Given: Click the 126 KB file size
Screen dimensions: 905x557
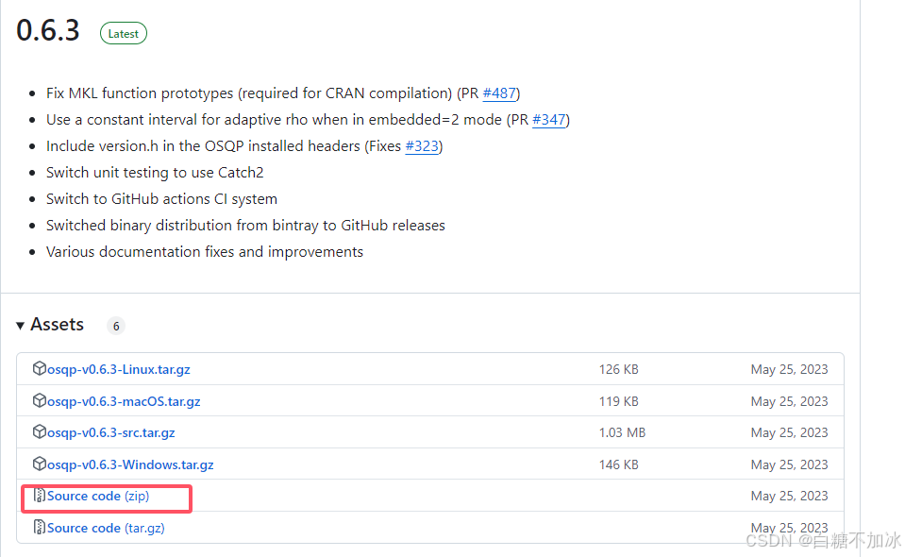Looking at the screenshot, I should [x=619, y=369].
